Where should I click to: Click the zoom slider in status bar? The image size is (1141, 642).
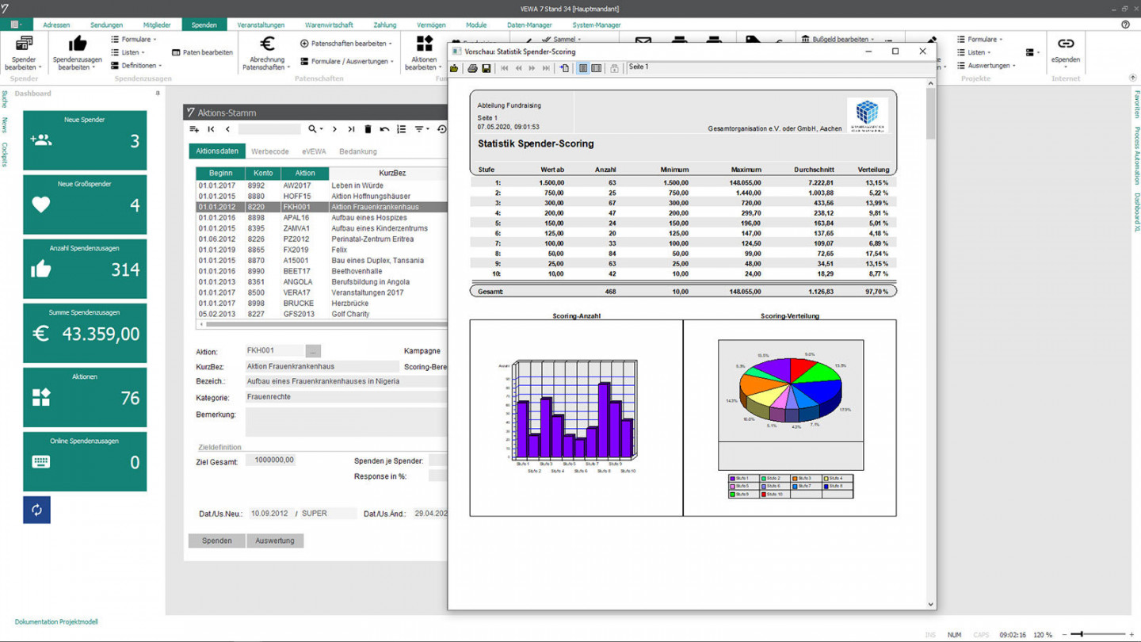click(1097, 634)
